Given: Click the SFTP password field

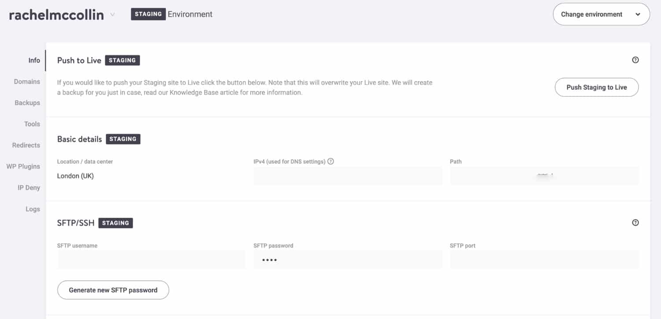Looking at the screenshot, I should [x=348, y=260].
